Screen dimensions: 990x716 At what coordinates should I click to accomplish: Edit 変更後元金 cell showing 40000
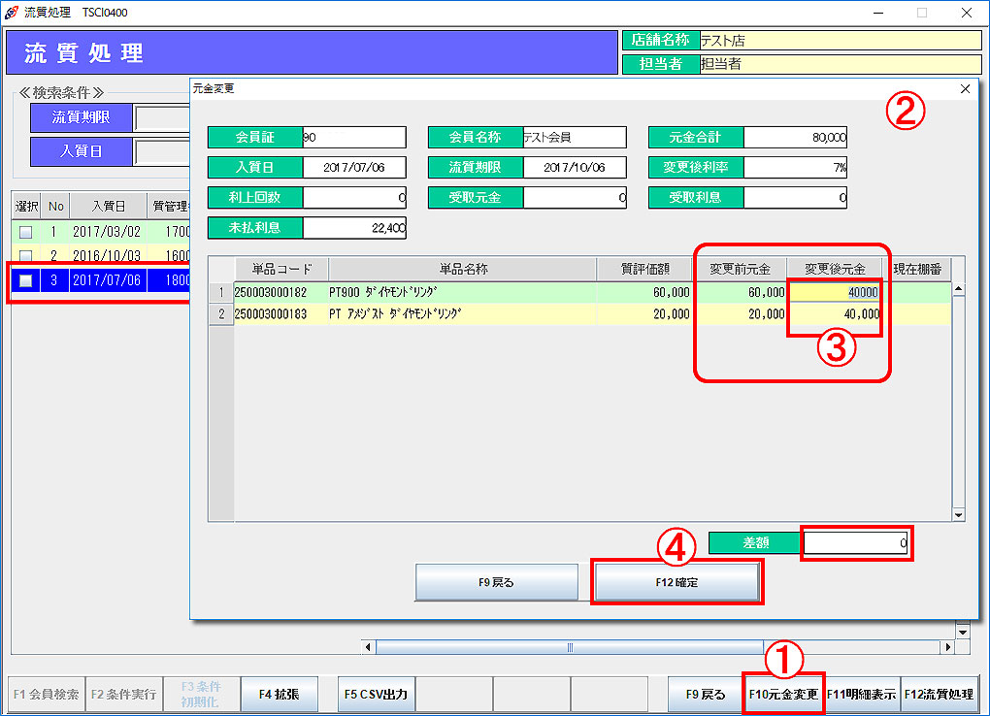(835, 292)
